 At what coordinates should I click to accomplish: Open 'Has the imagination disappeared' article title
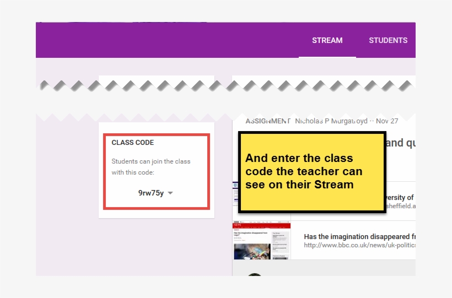pos(357,236)
